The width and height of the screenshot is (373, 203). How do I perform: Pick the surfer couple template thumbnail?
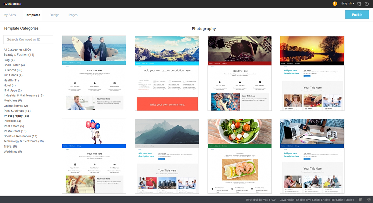click(x=94, y=73)
